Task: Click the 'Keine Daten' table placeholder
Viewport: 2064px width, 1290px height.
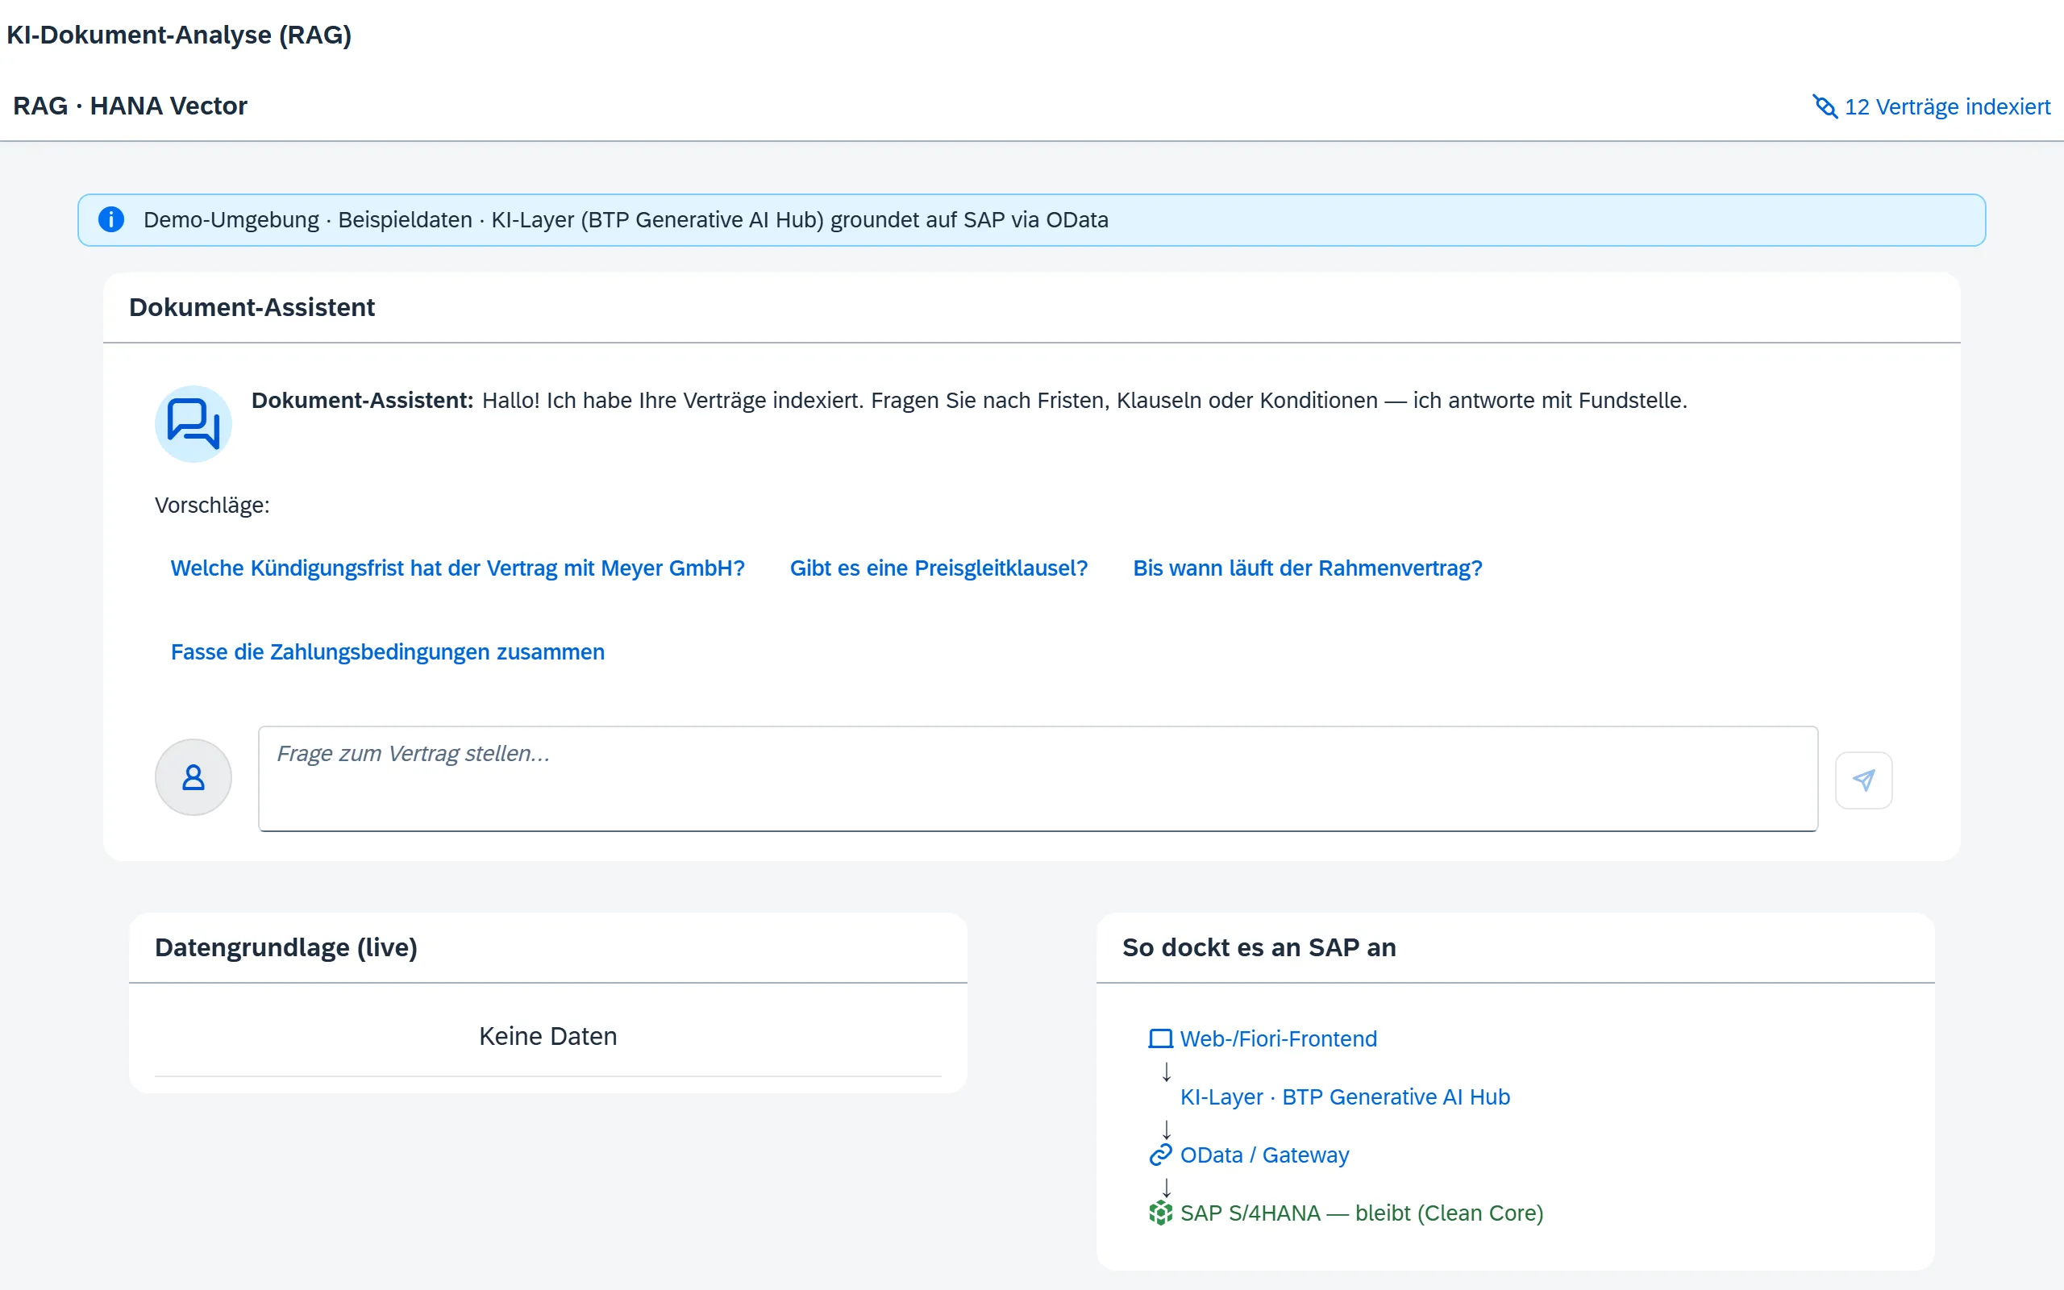Action: tap(547, 1036)
